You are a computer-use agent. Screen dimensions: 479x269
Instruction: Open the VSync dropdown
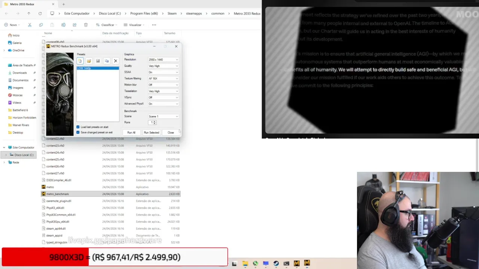(163, 98)
